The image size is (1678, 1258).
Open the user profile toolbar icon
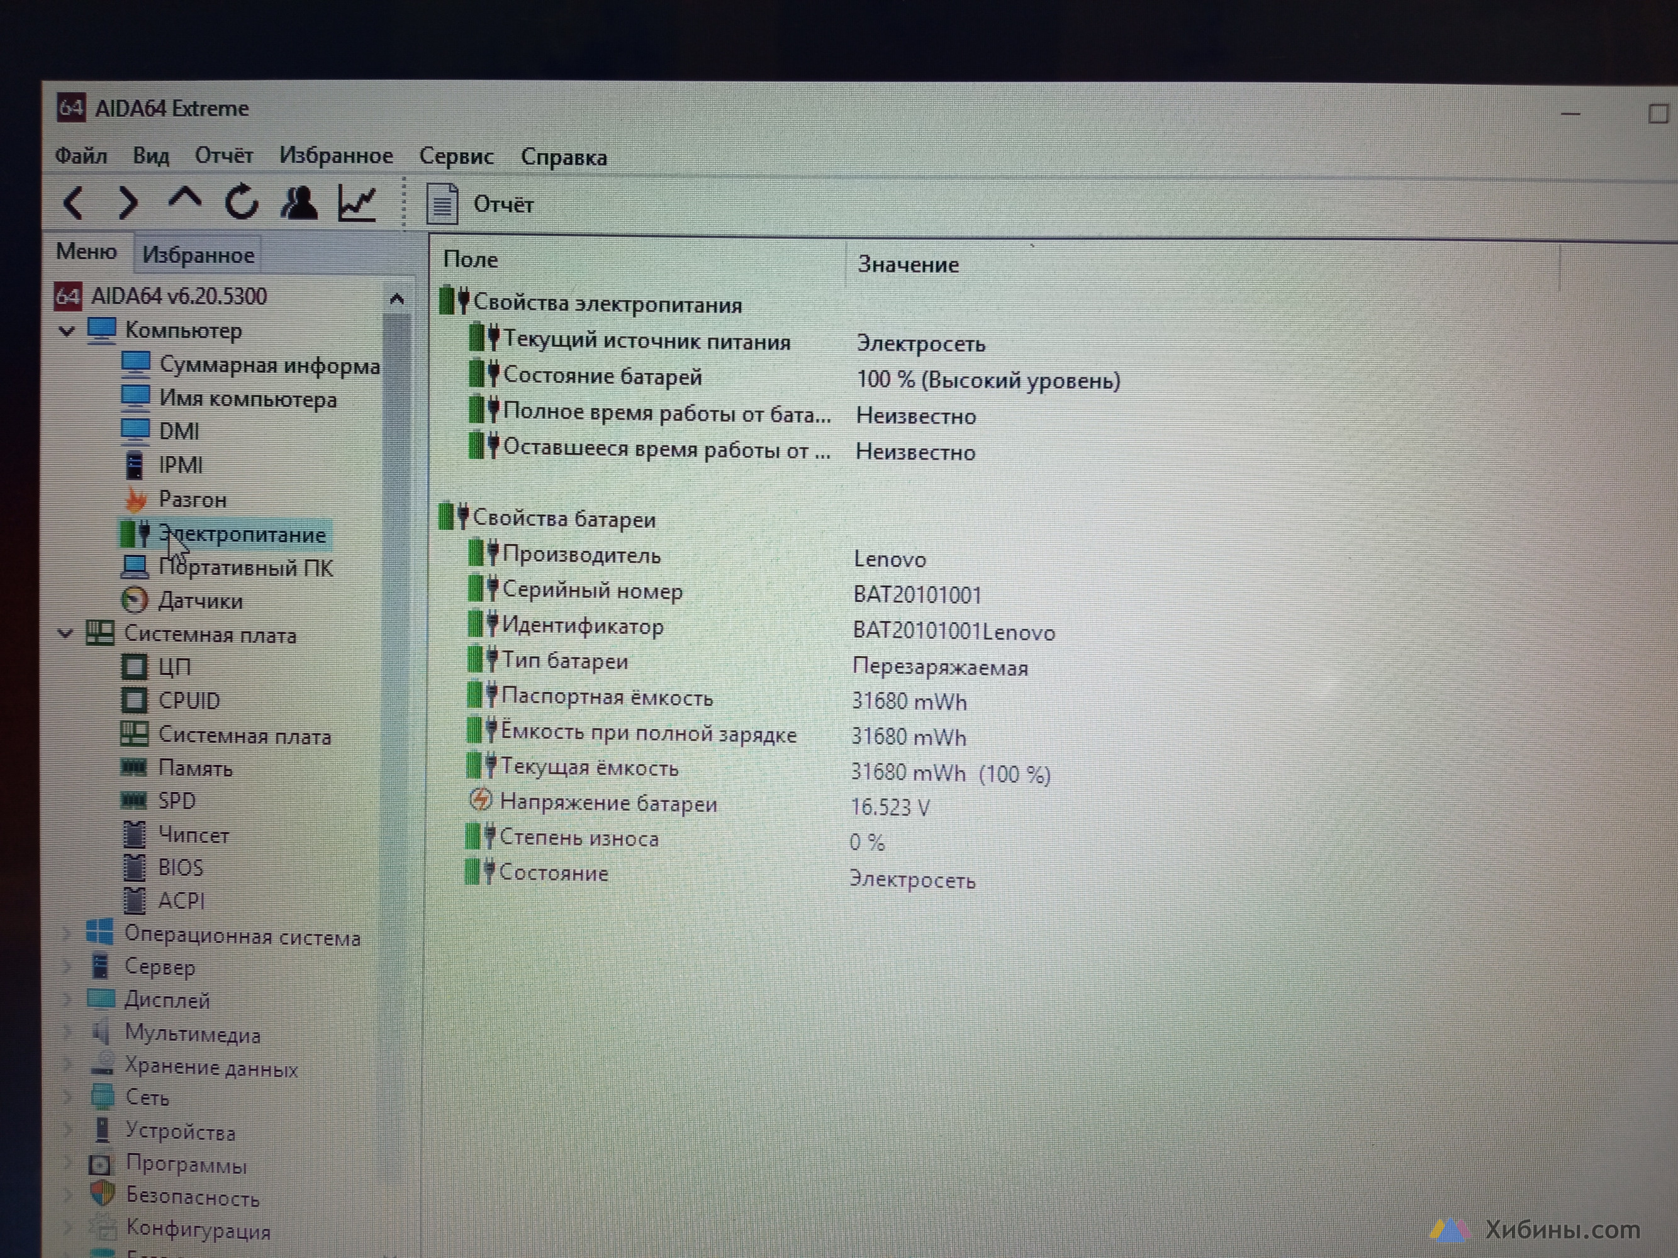pos(299,203)
